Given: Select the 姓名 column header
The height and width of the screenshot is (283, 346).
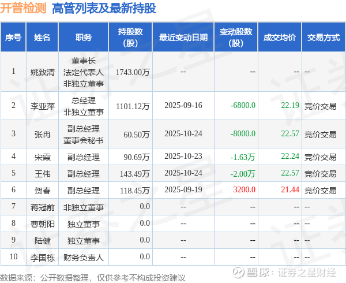Looking at the screenshot, I should click(x=42, y=37).
